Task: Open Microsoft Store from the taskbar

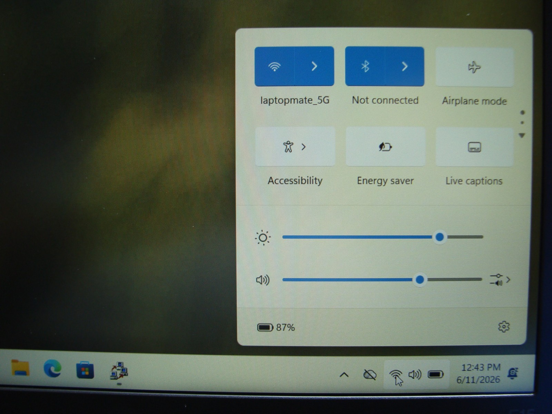Action: 85,370
